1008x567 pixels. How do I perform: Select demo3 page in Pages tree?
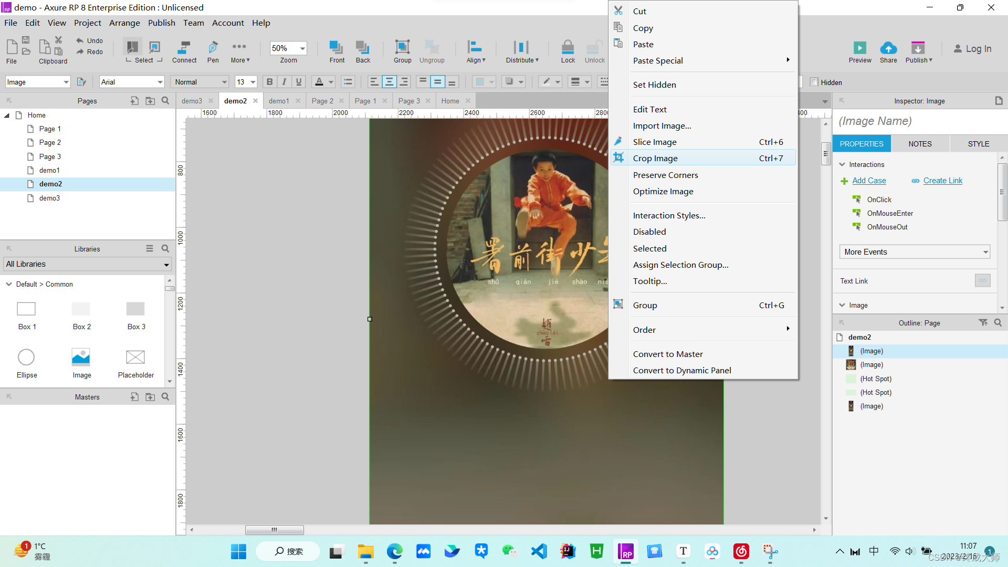[x=49, y=198]
